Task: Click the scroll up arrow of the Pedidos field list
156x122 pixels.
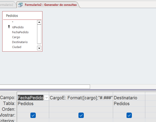Action: [x=39, y=22]
